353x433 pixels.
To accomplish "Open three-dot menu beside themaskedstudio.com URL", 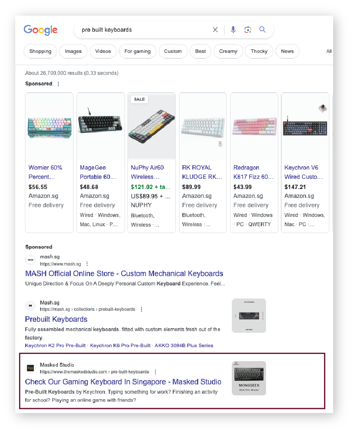I will pos(155,372).
